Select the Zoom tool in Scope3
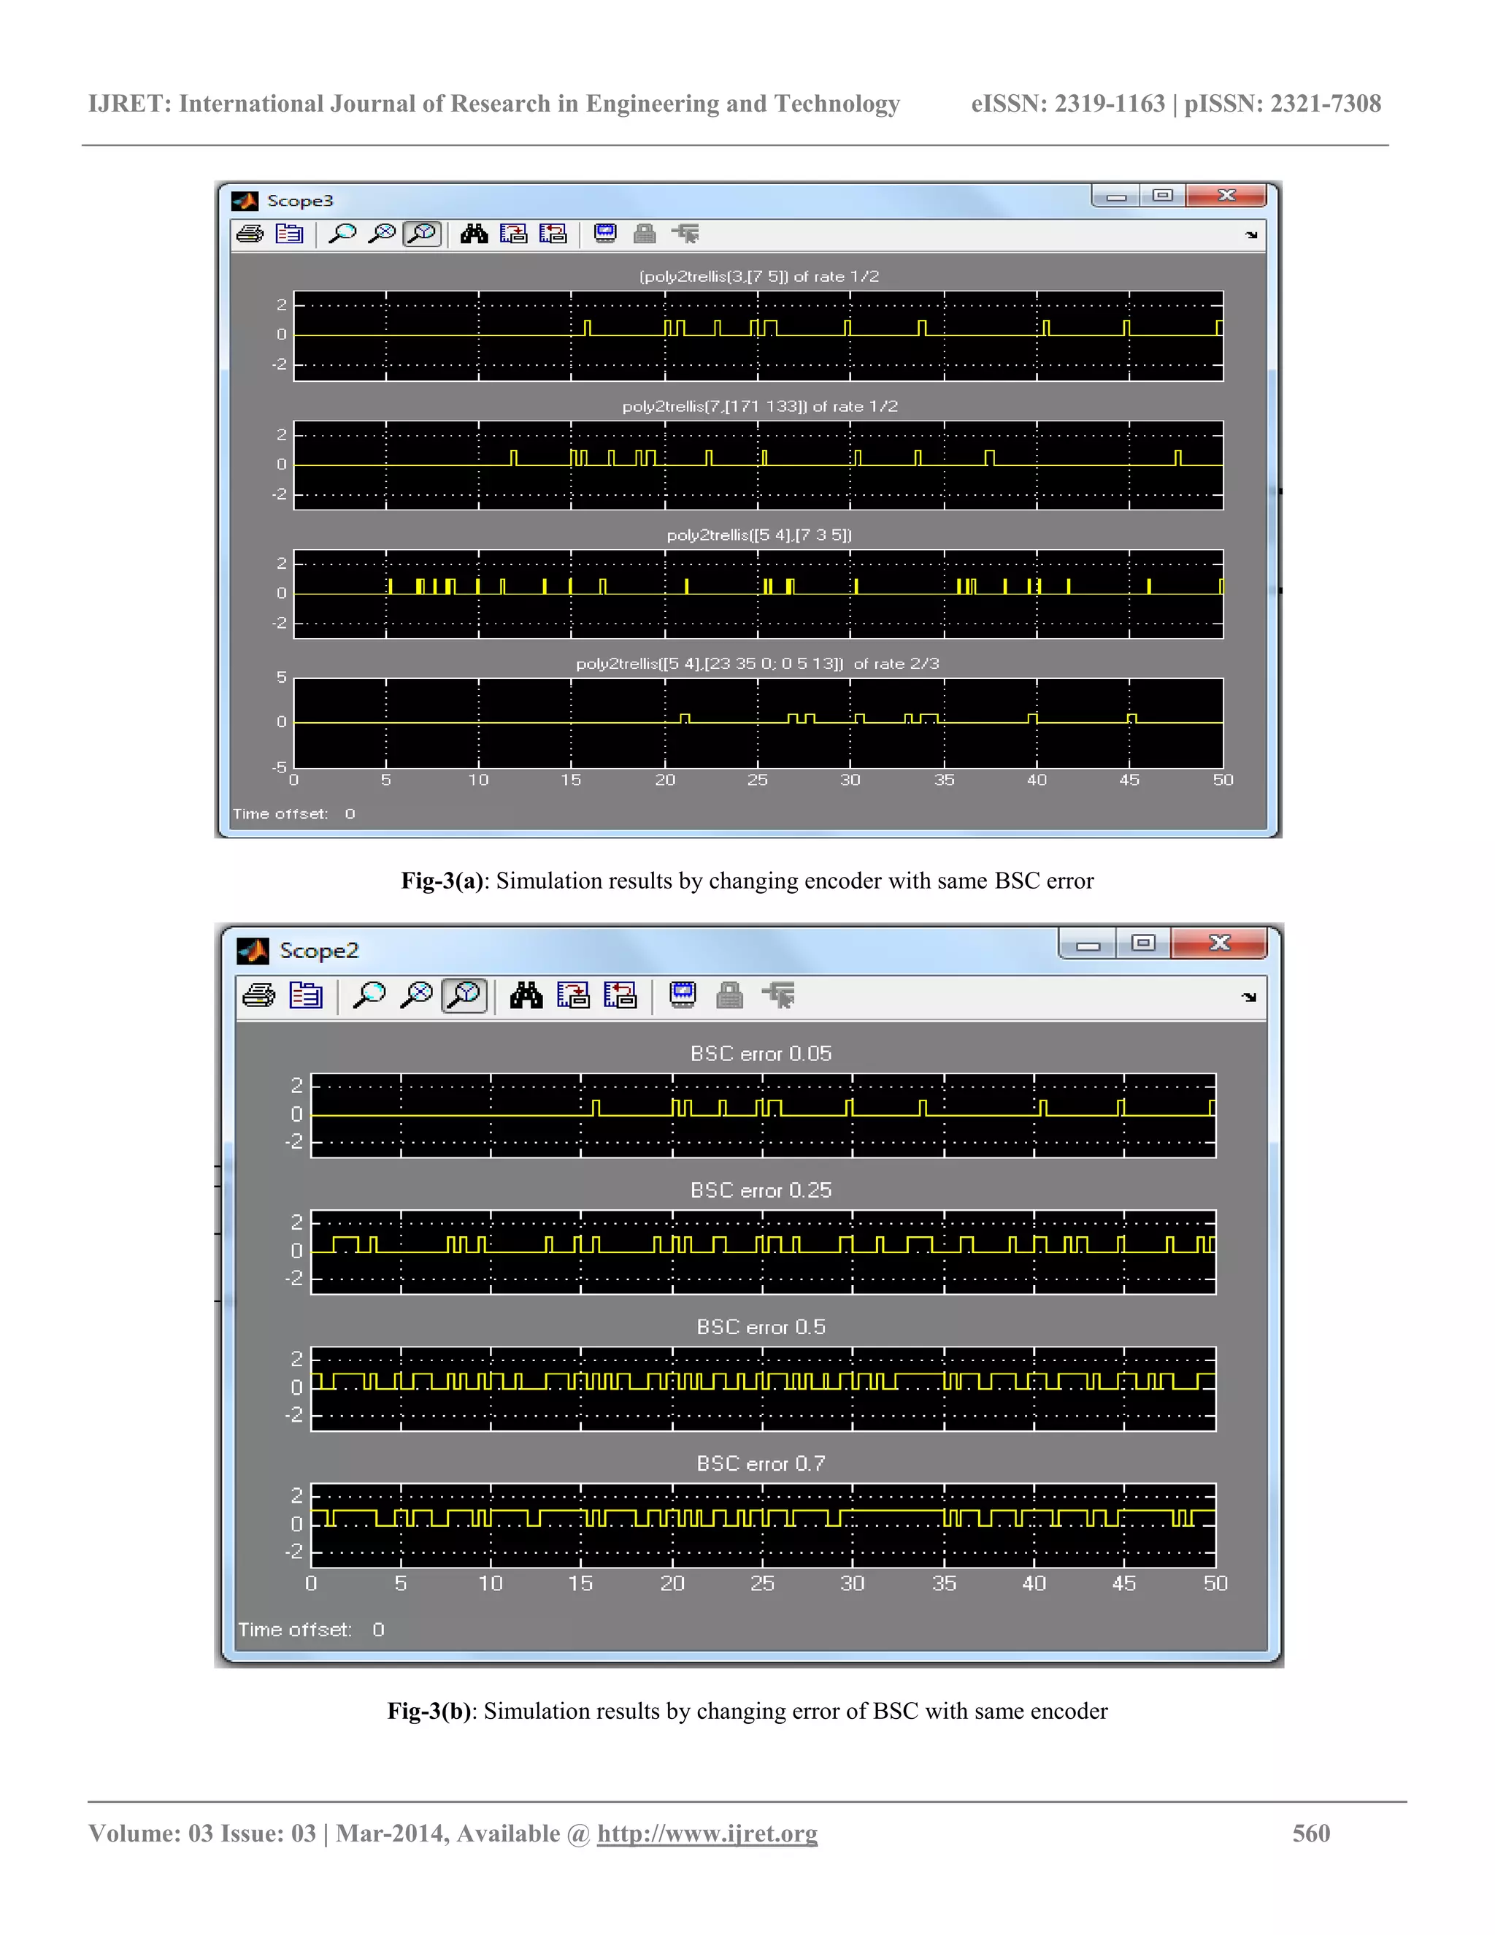 (x=342, y=234)
